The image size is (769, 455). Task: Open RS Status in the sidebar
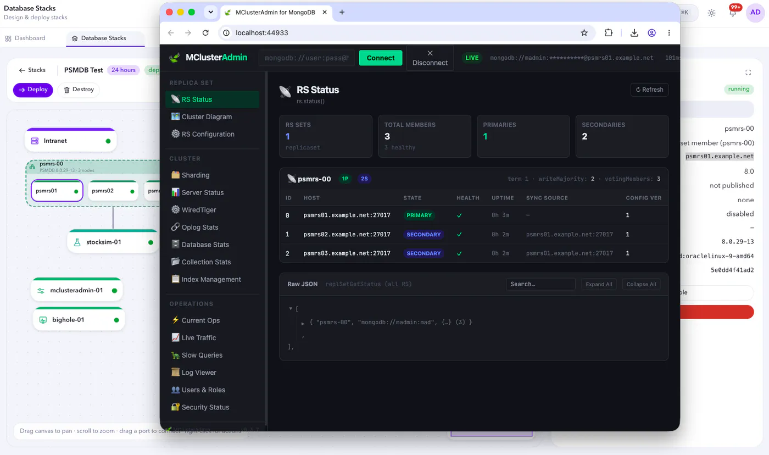pyautogui.click(x=212, y=99)
